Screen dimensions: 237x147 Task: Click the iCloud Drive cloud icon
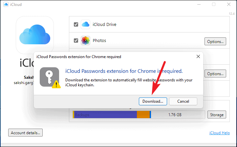[85, 24]
